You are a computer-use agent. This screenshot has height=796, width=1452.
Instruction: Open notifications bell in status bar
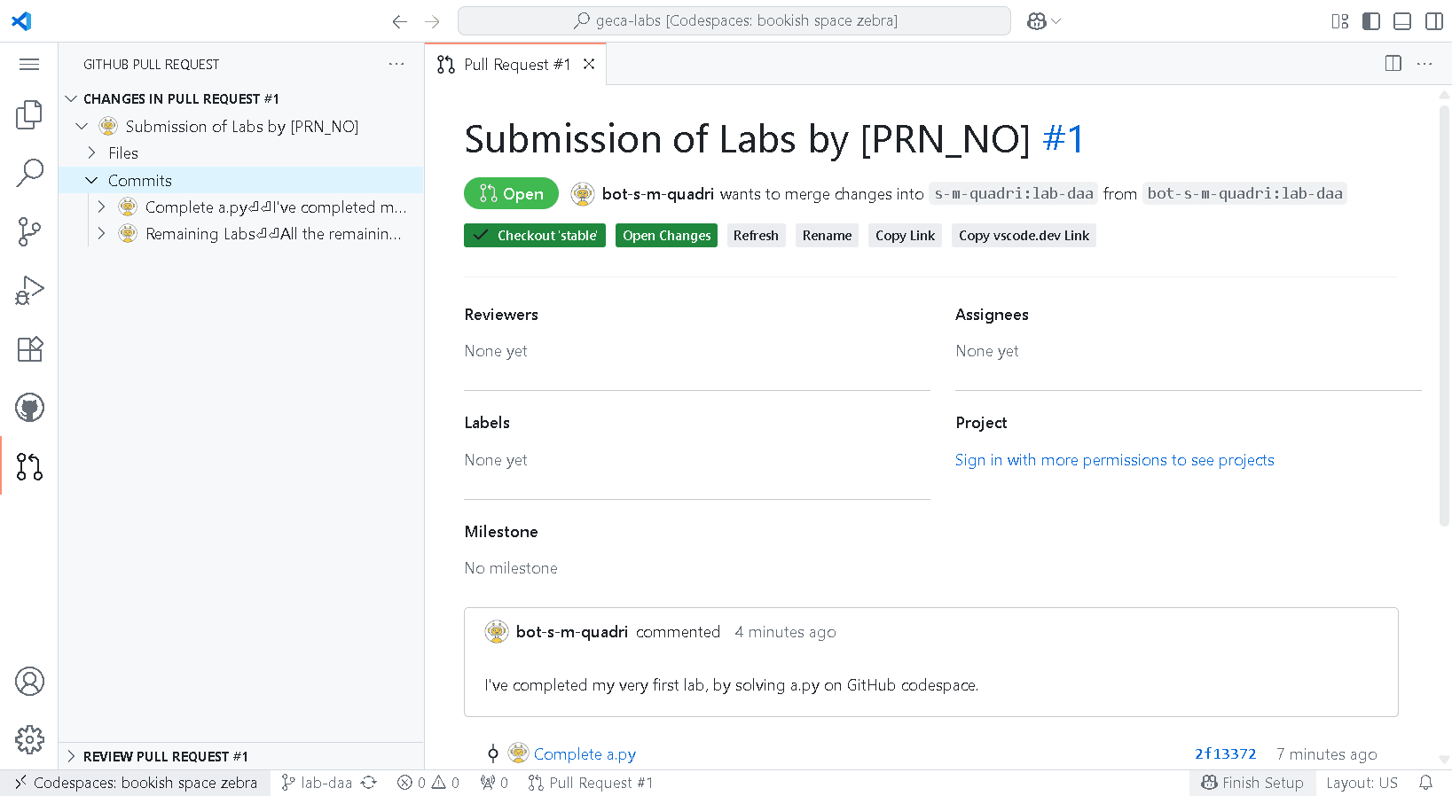(1425, 783)
